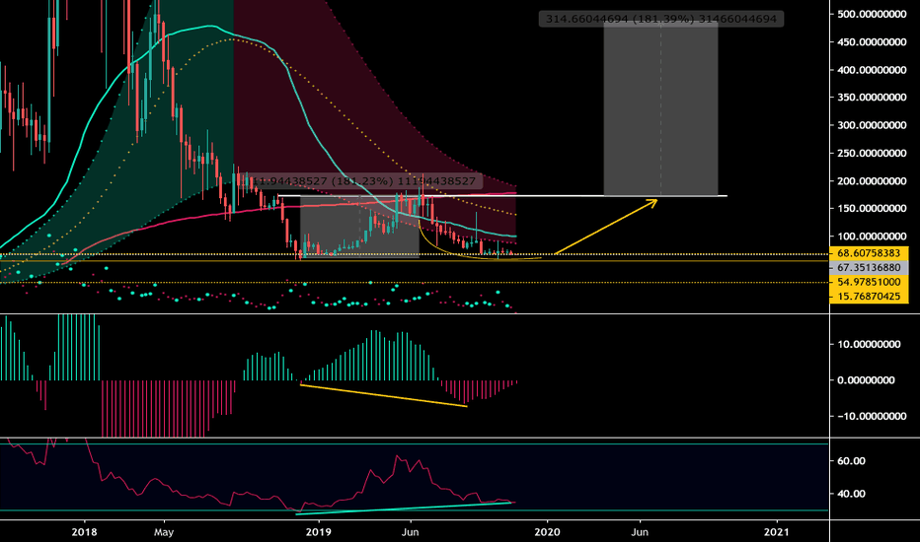This screenshot has height=542, width=920.
Task: Click the 10.00000000 histogram axis value
Action: pos(869,344)
